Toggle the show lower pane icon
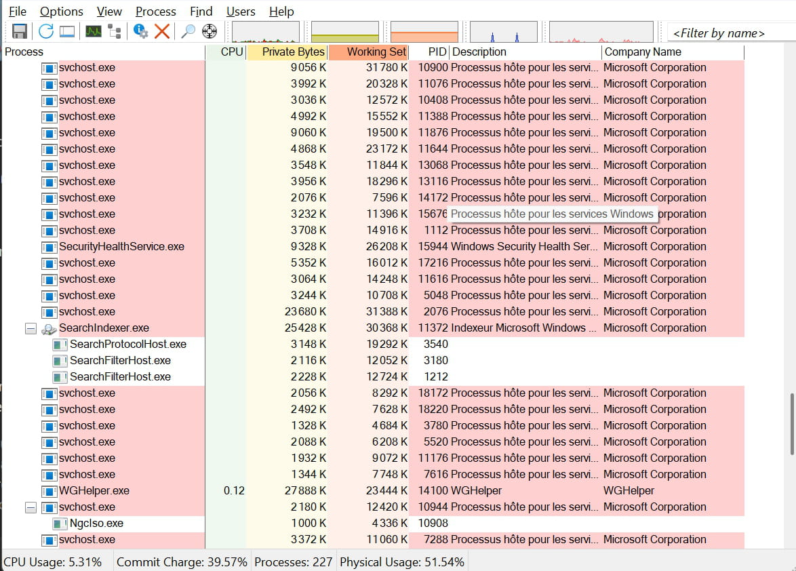Image resolution: width=796 pixels, height=571 pixels. pos(66,31)
